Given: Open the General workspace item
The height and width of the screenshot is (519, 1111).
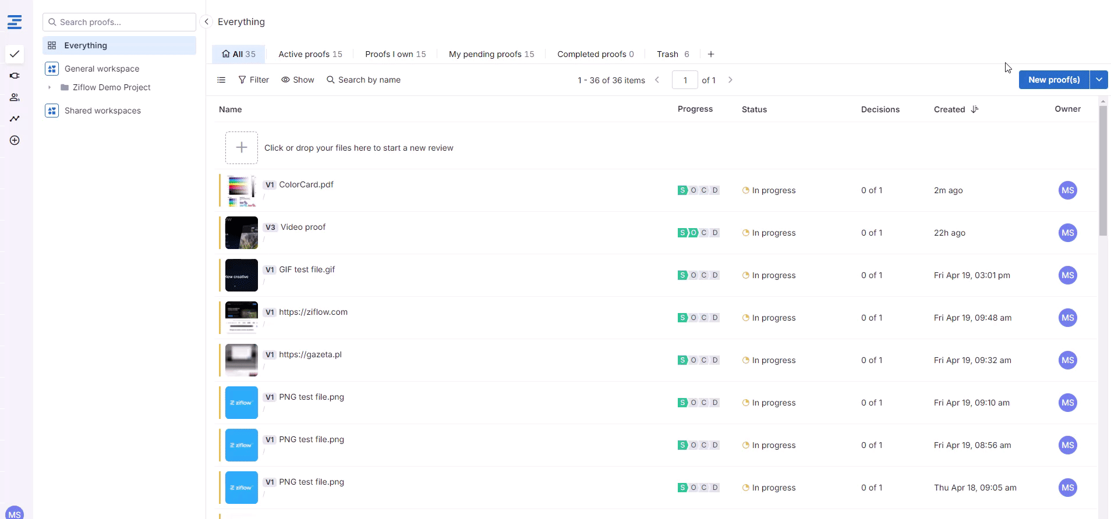Looking at the screenshot, I should coord(102,69).
